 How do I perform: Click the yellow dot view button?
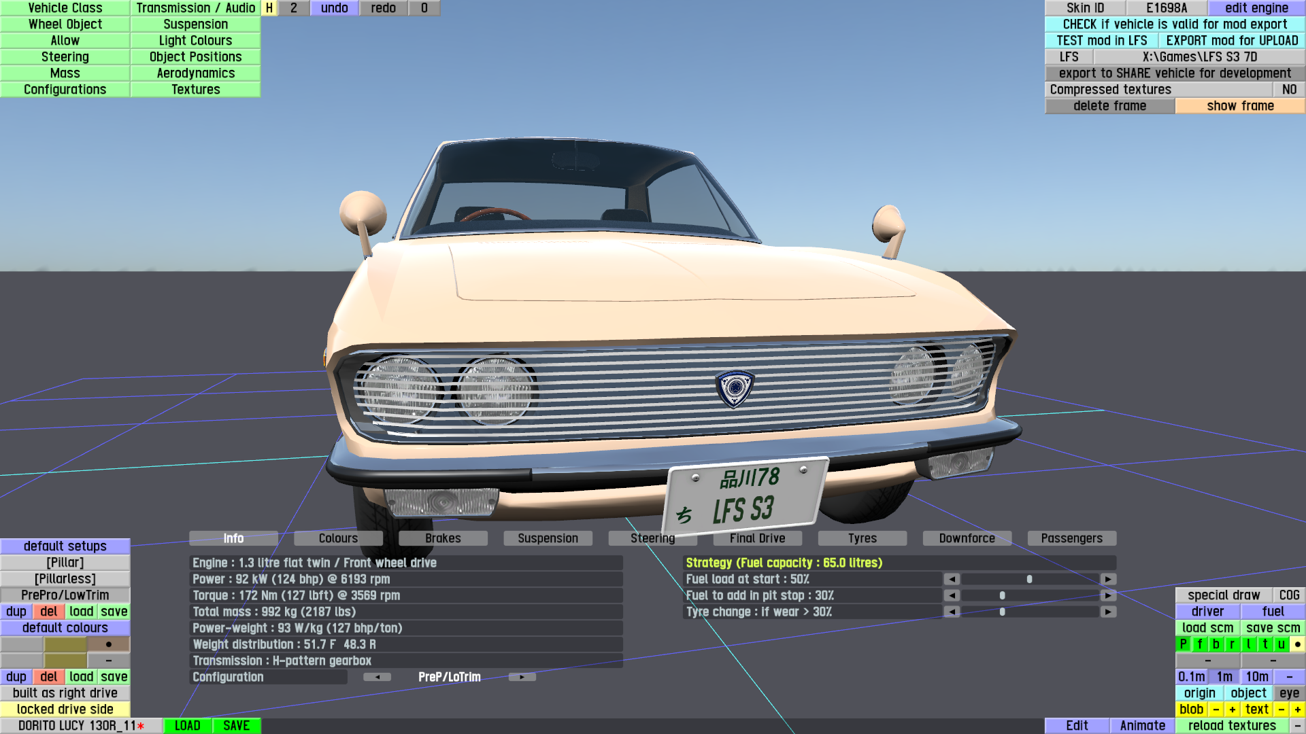[1297, 644]
